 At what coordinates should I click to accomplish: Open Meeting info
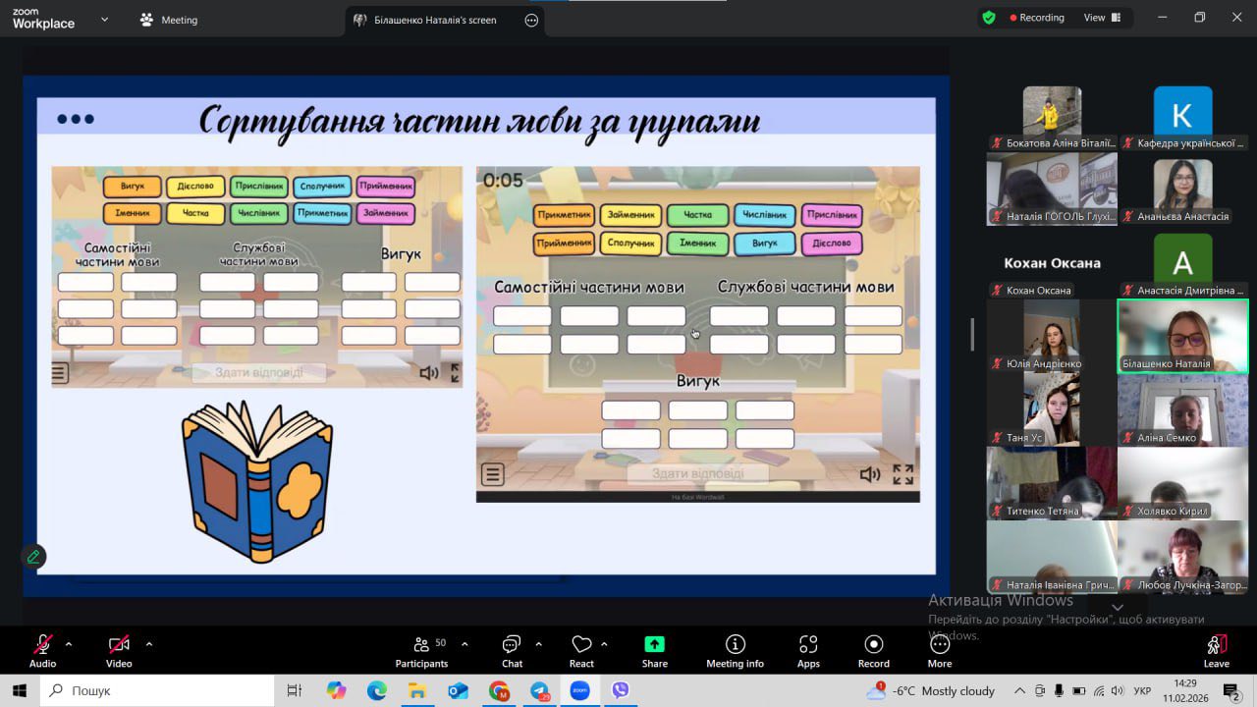[735, 651]
